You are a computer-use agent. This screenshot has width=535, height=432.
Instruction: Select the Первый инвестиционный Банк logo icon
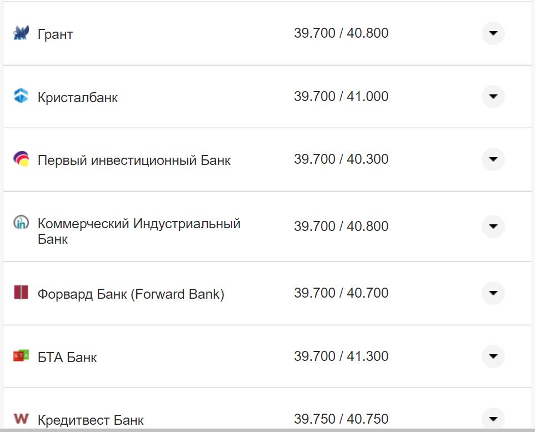(x=20, y=159)
